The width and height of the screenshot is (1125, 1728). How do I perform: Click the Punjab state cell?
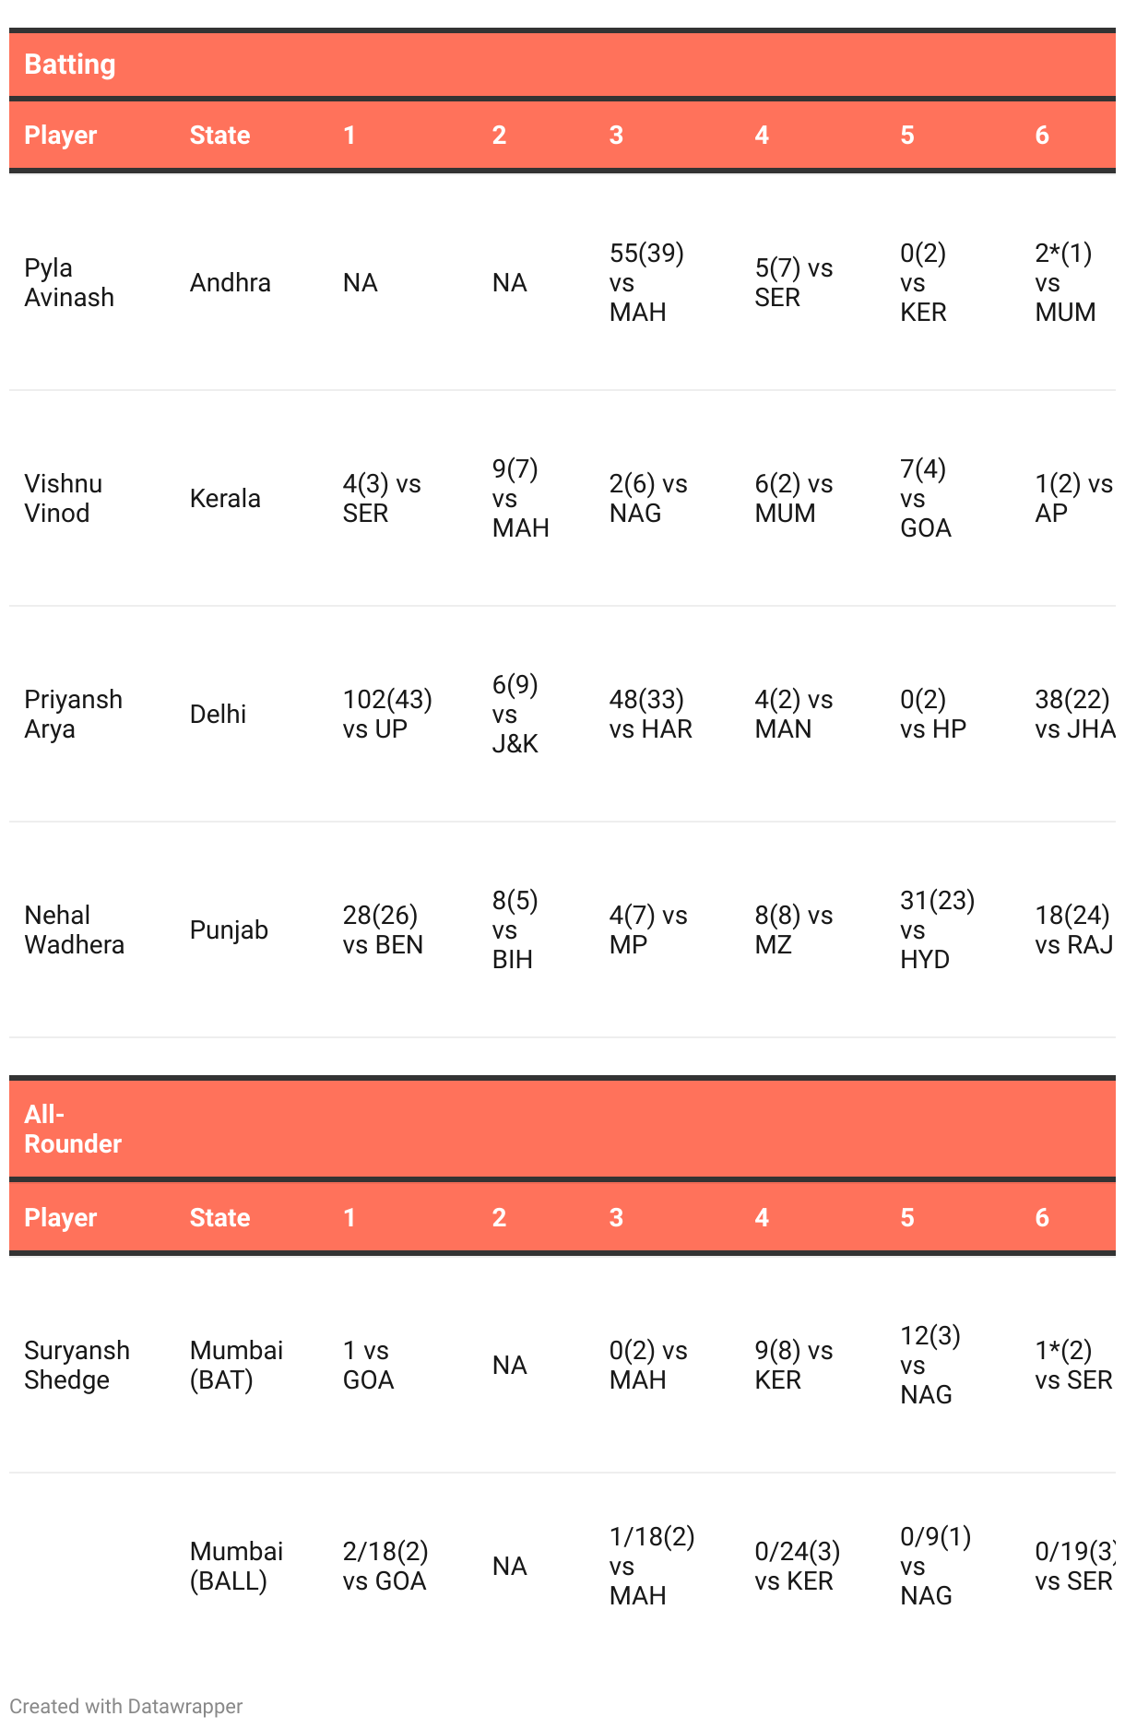click(x=229, y=929)
